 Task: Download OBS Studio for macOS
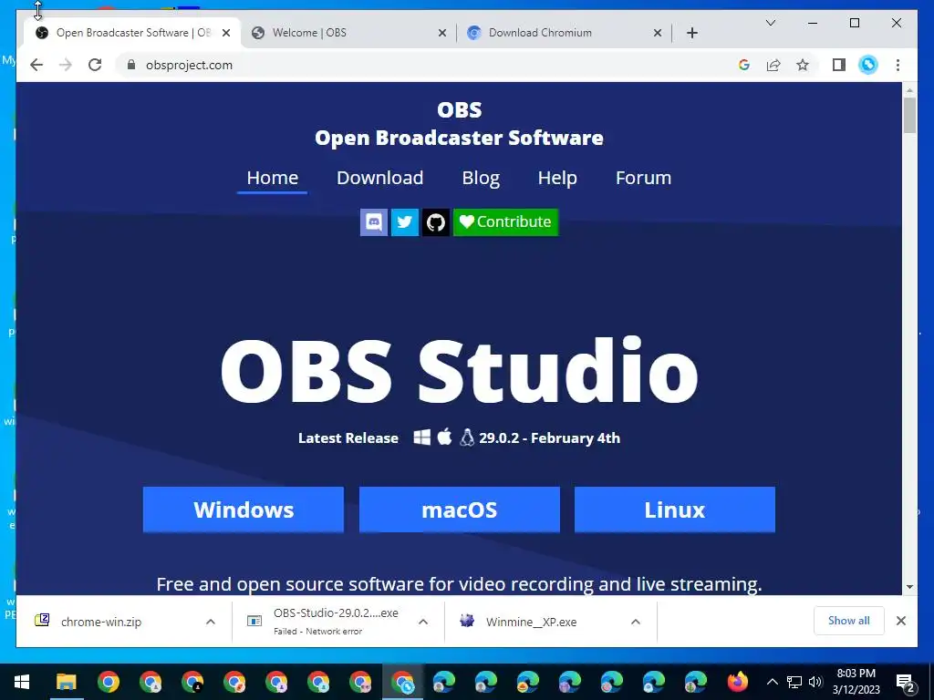point(460,510)
